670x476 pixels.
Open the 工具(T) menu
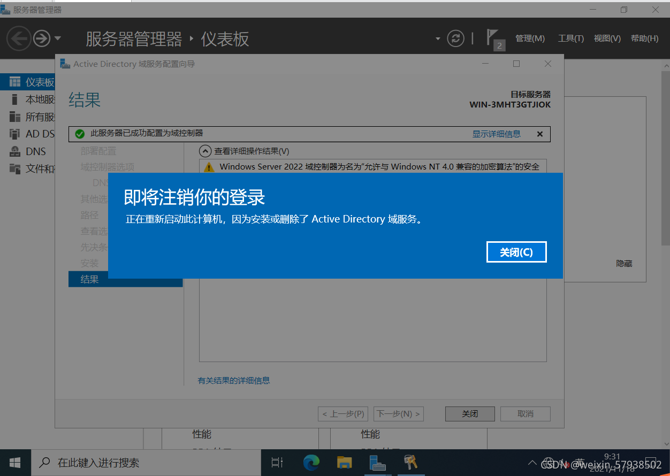pyautogui.click(x=571, y=39)
